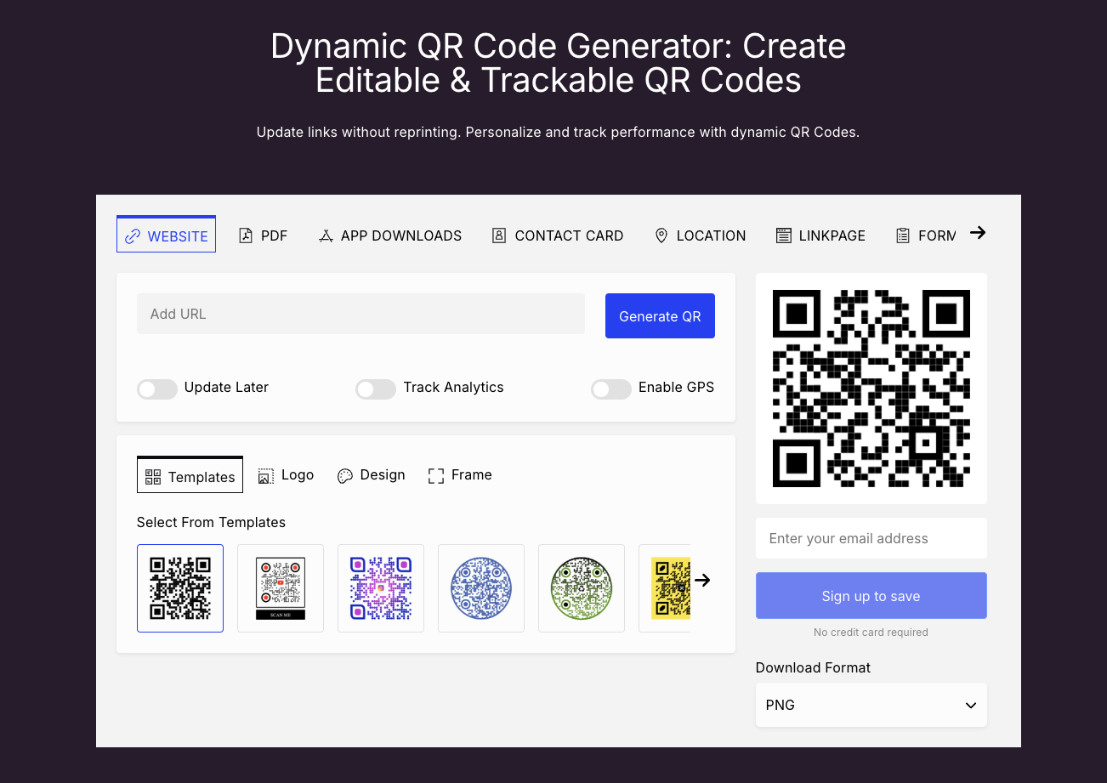Click the Logo customization icon
The height and width of the screenshot is (783, 1107).
pos(266,475)
